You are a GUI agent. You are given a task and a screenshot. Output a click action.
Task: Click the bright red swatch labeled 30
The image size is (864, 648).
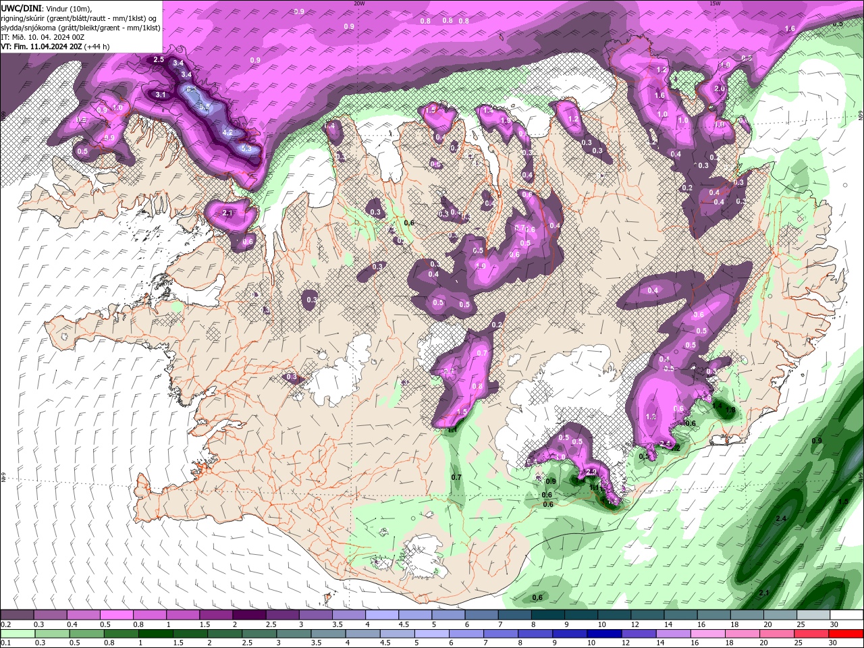click(x=846, y=634)
